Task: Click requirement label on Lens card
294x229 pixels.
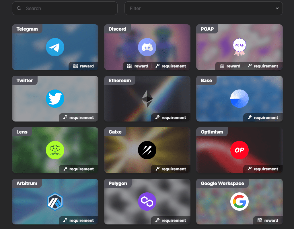Action: (81, 169)
